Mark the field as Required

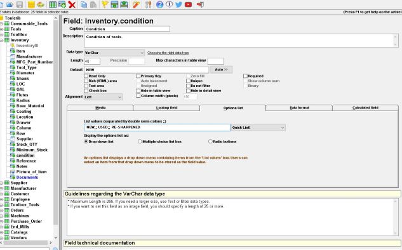click(x=245, y=76)
